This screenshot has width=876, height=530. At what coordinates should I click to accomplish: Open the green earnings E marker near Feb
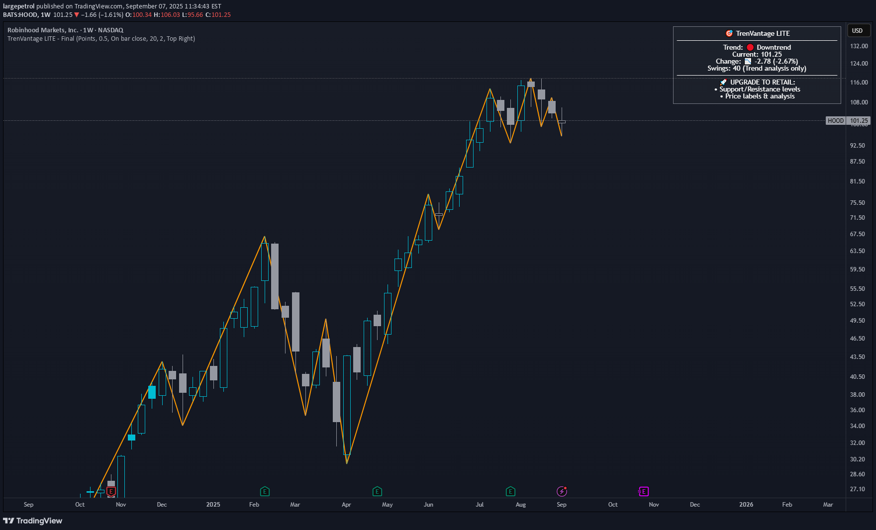point(265,491)
